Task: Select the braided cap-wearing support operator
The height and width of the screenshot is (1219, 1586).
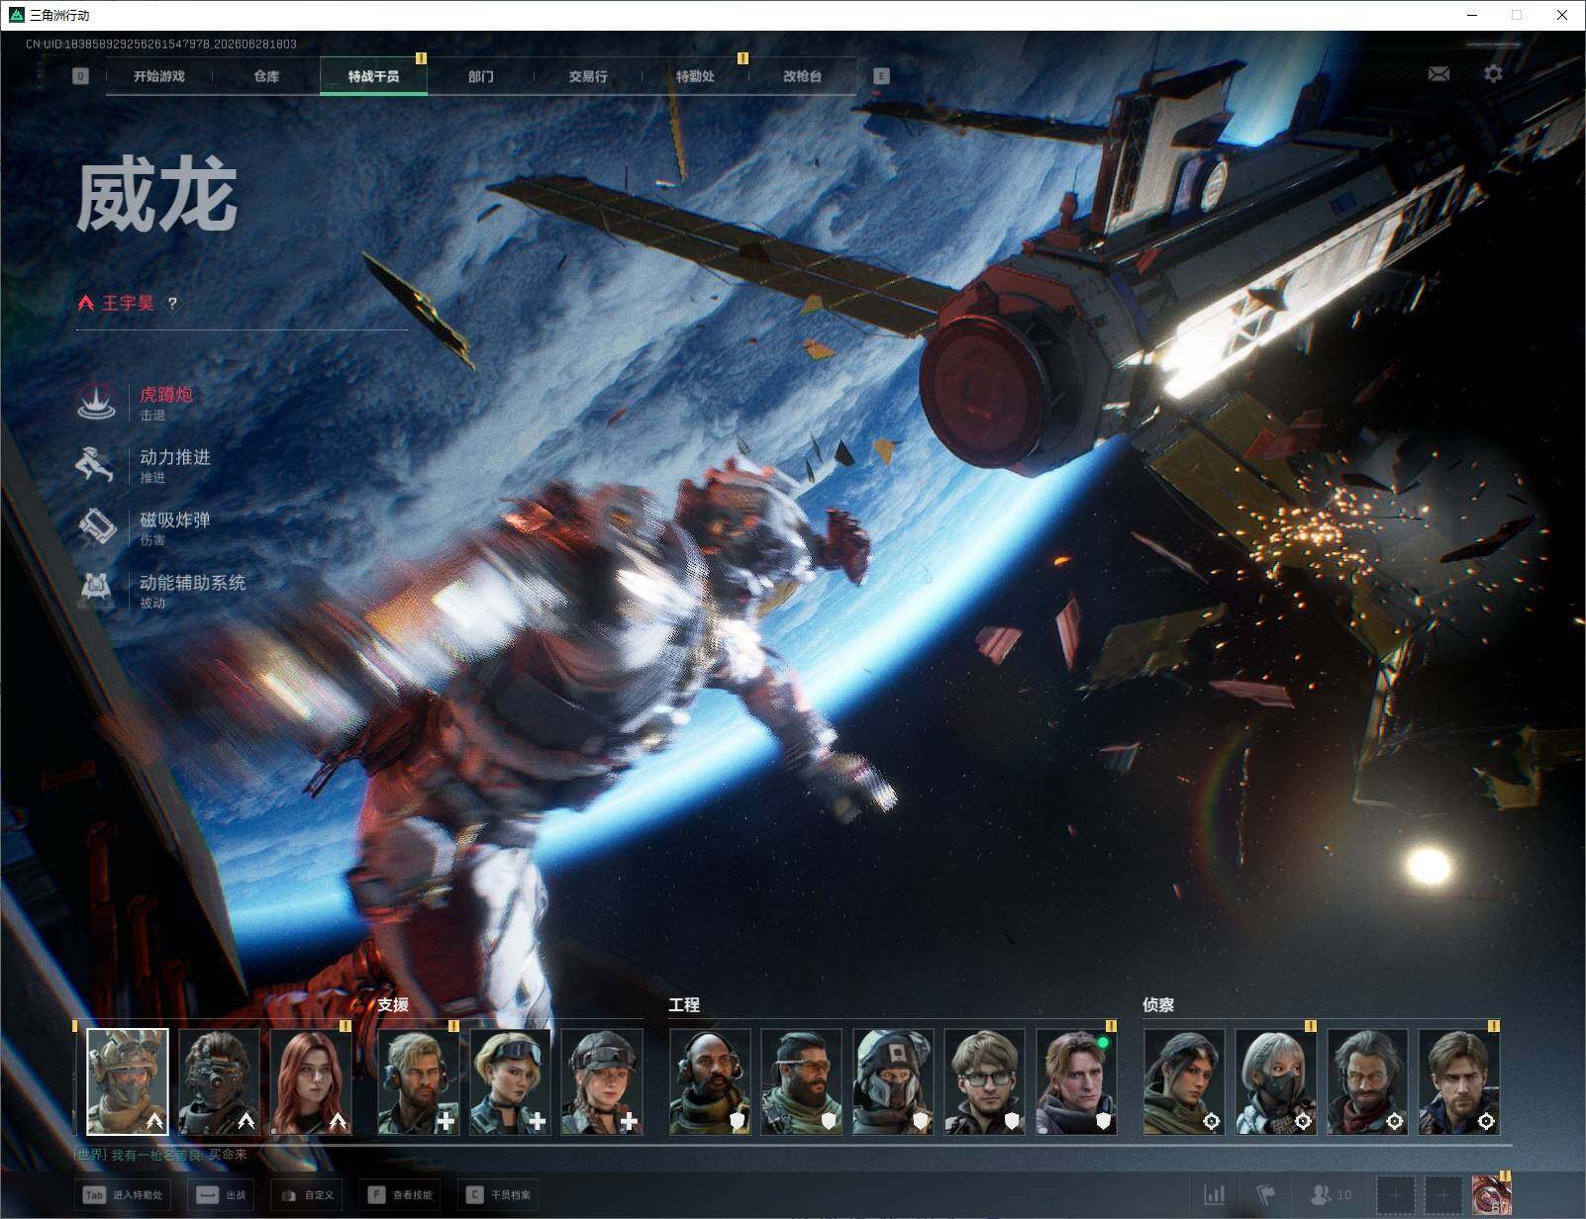Action: (602, 1081)
